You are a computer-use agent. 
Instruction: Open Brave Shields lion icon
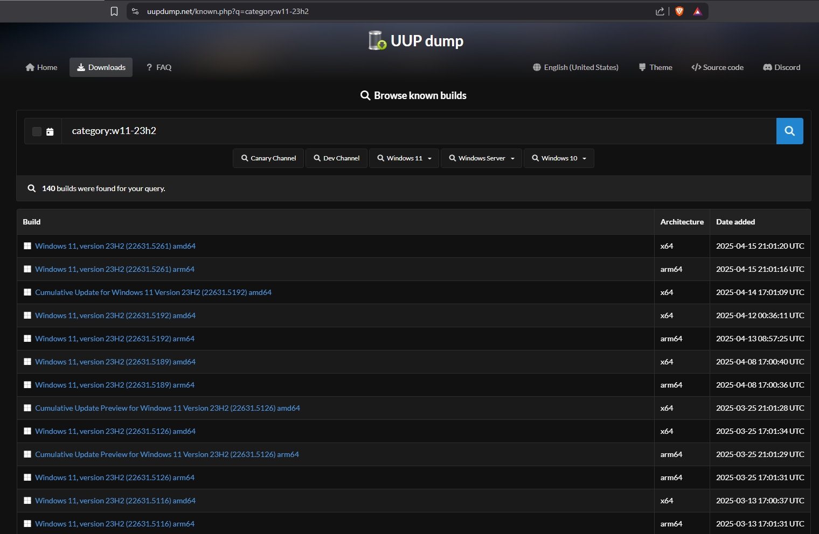679,11
